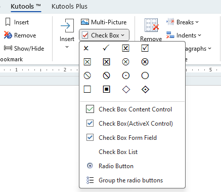Image resolution: width=221 pixels, height=192 pixels.
Task: Click the large Remove table icon
Action: click(x=152, y=25)
